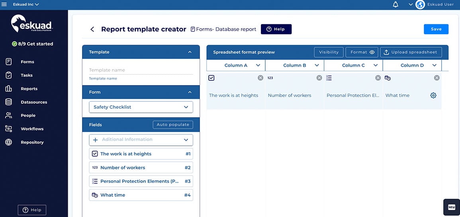
Task: Select The work is at heights field #1
Action: click(141, 154)
